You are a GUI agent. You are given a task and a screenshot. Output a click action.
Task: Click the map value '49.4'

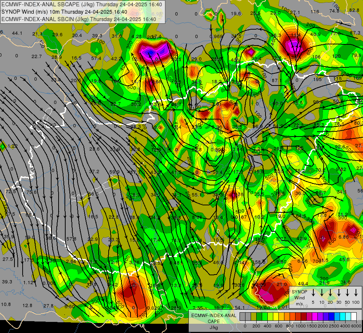click(303, 283)
